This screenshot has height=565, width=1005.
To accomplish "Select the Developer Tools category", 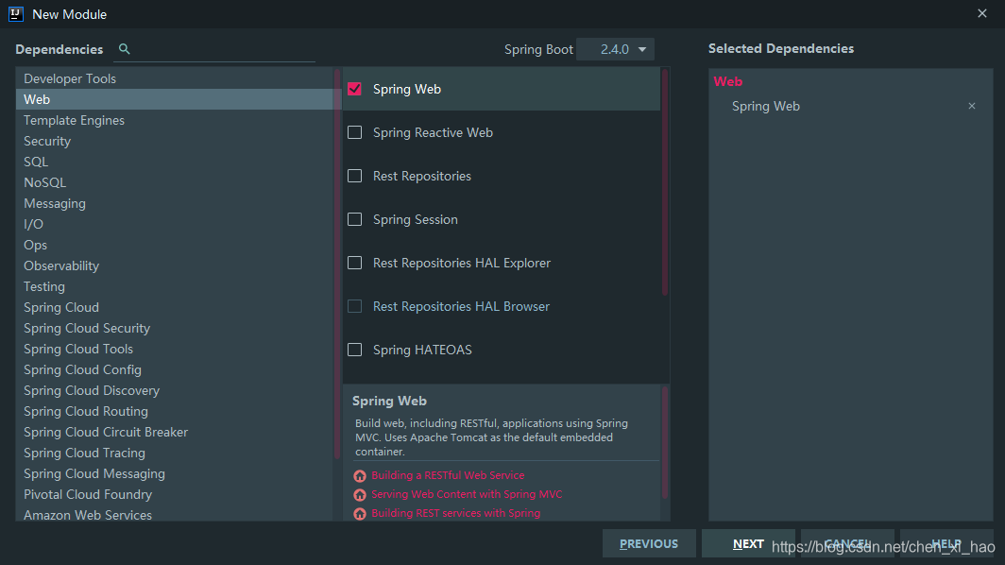I will [175, 78].
